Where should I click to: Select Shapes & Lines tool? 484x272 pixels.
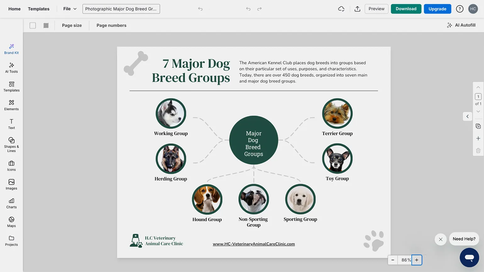pyautogui.click(x=11, y=144)
